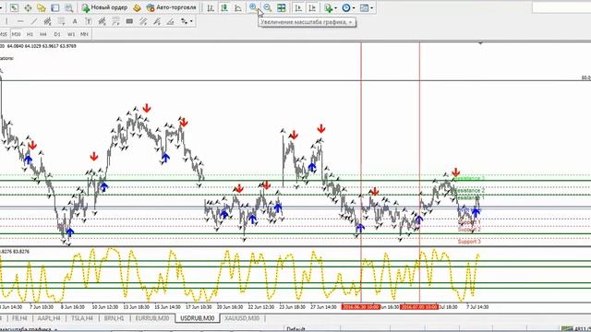Expand the Periods clock dropdown arrow
The width and height of the screenshot is (591, 332).
[x=354, y=8]
